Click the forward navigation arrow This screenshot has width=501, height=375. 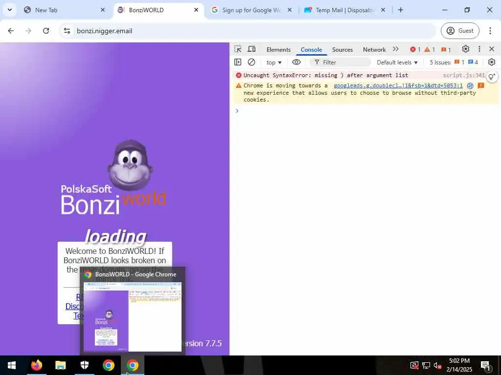[28, 31]
